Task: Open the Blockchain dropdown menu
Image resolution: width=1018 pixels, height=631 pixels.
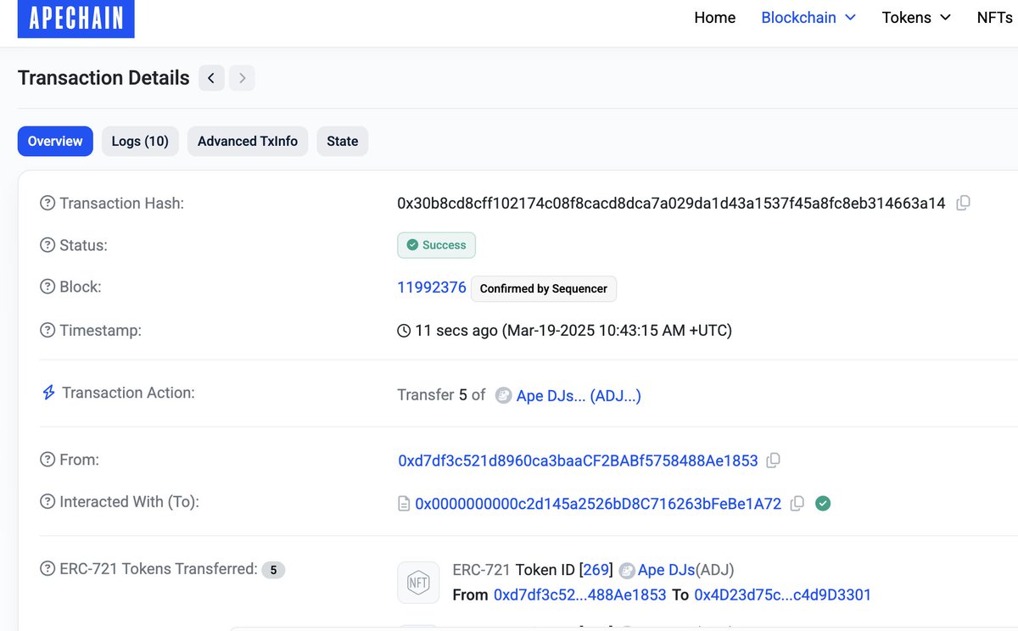Action: tap(808, 17)
